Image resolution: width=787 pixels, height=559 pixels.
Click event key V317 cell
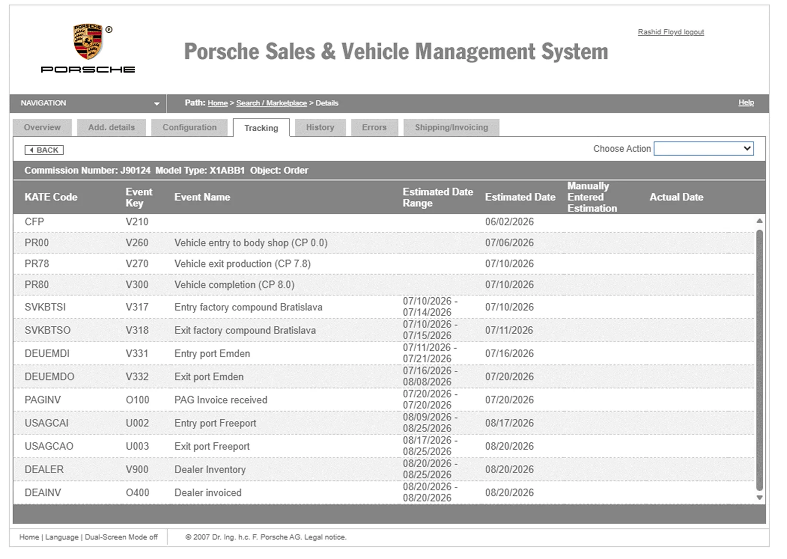[x=137, y=307]
